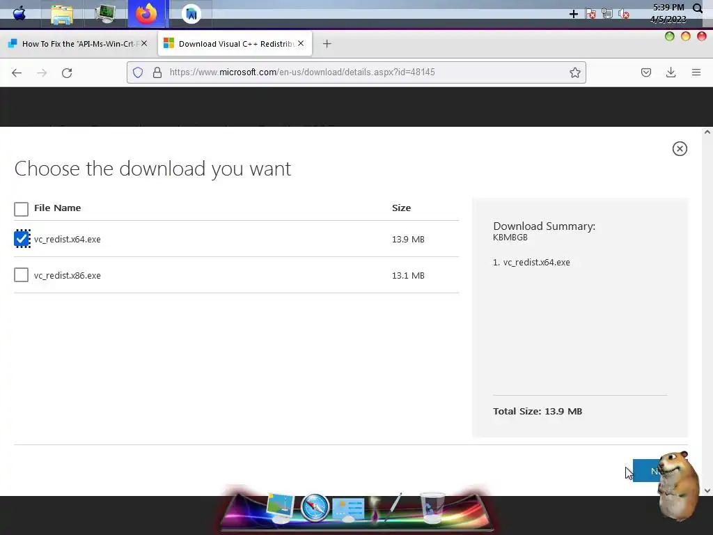Check the vc_redist.x86.exe checkbox
The width and height of the screenshot is (713, 535).
pos(22,274)
